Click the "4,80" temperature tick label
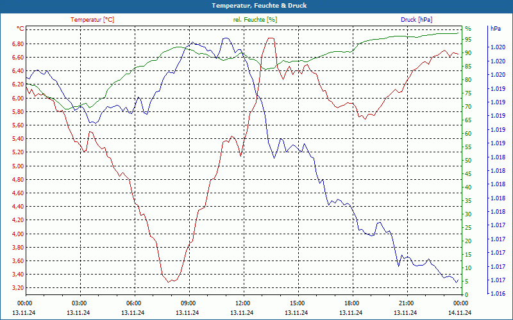The height and width of the screenshot is (320, 513). pos(19,180)
